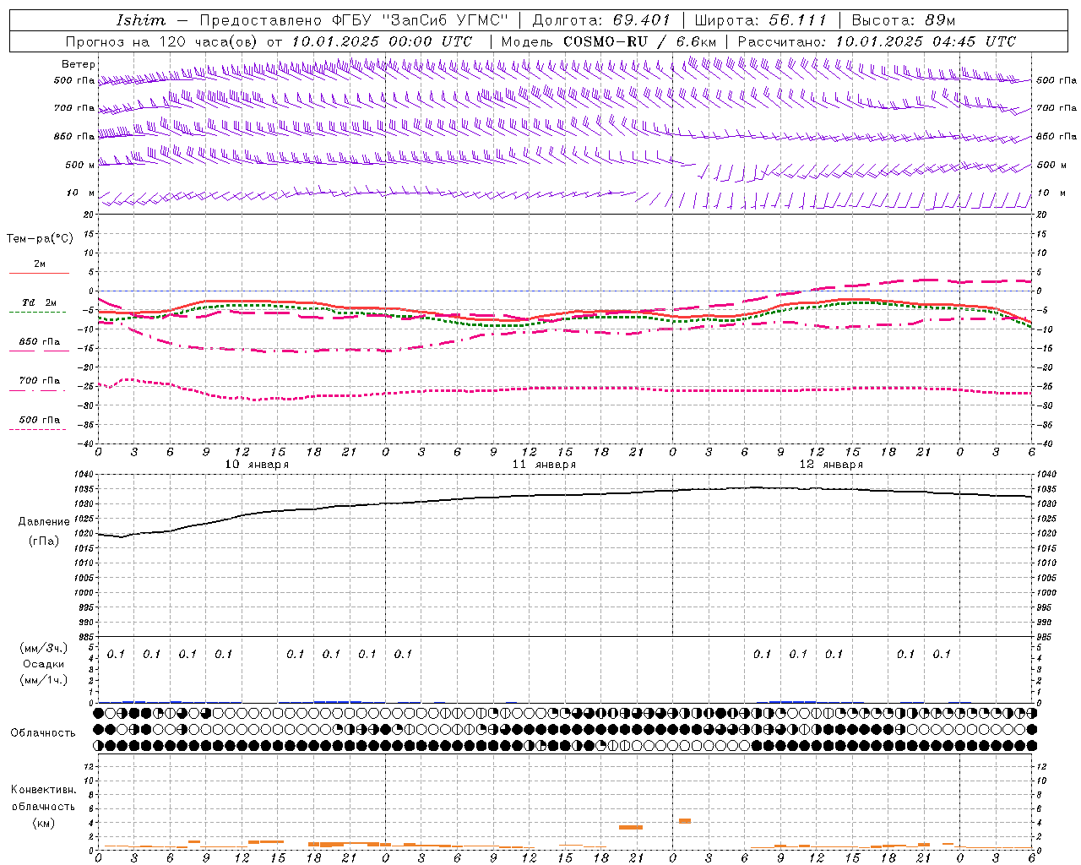Click the "Осадки" precipitation label
Screen dimensions: 1081x865
click(x=44, y=664)
